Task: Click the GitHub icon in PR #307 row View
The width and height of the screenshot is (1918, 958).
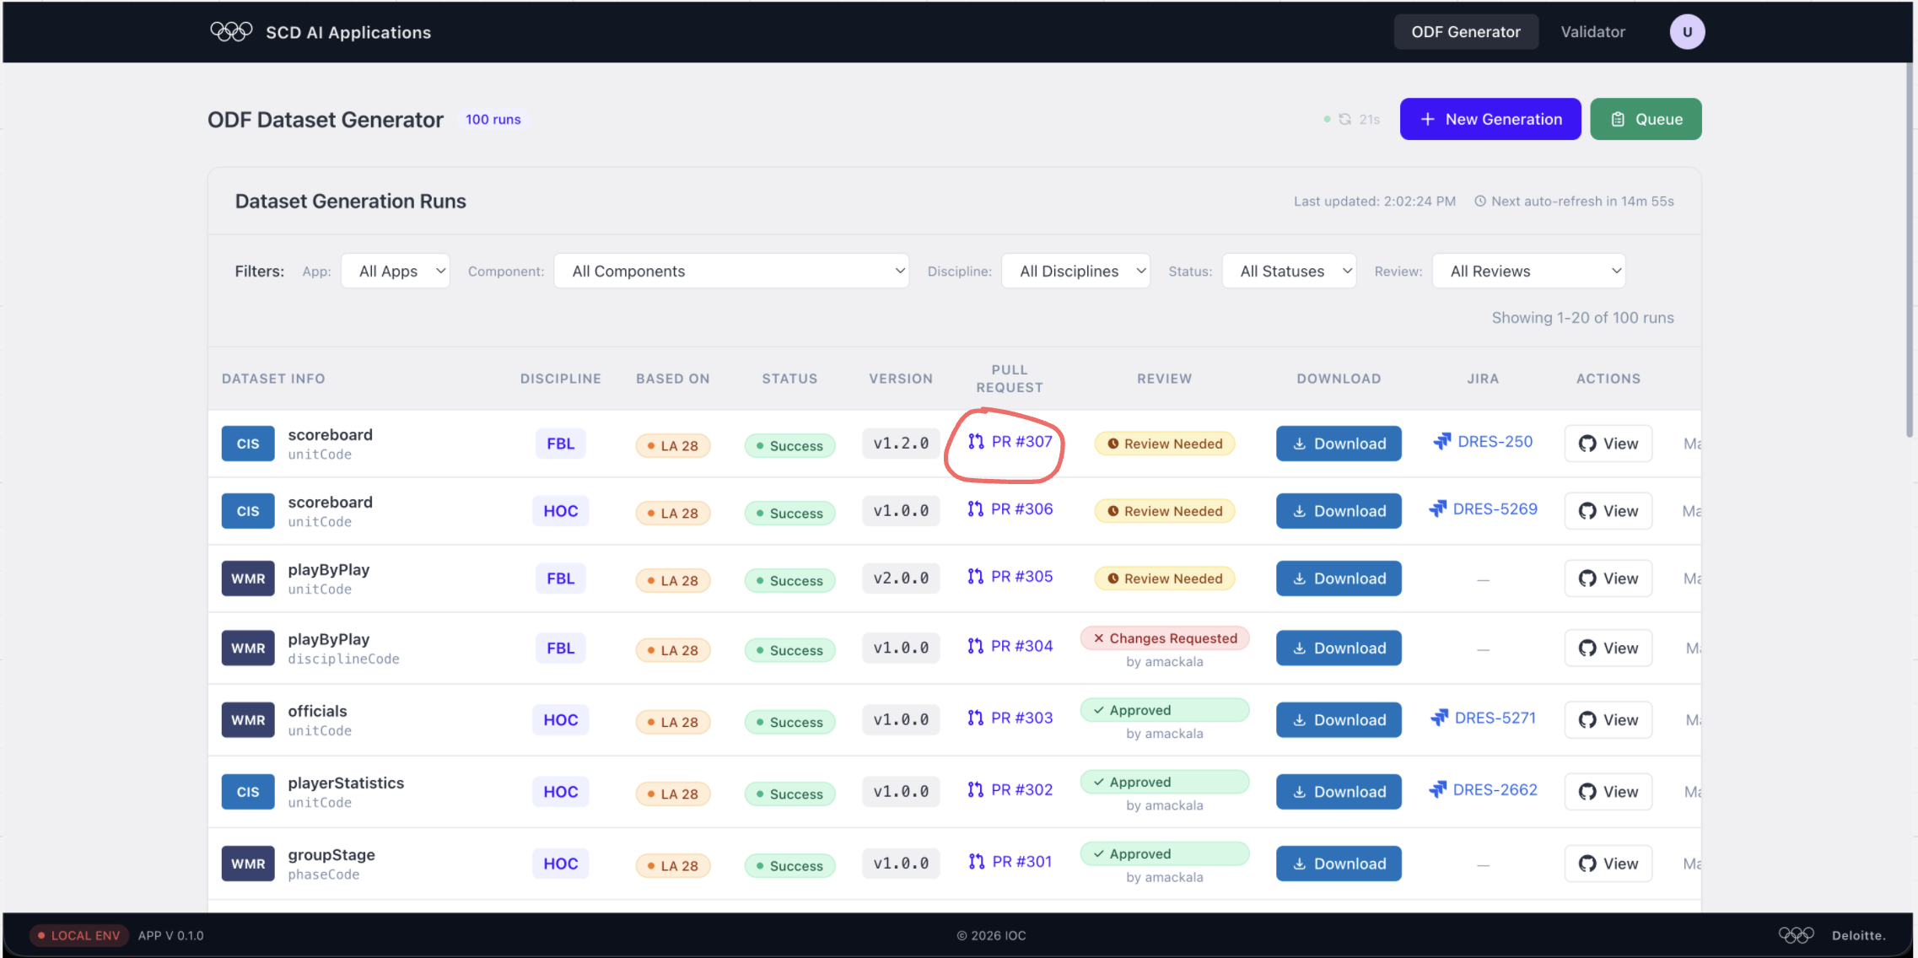Action: [1587, 444]
